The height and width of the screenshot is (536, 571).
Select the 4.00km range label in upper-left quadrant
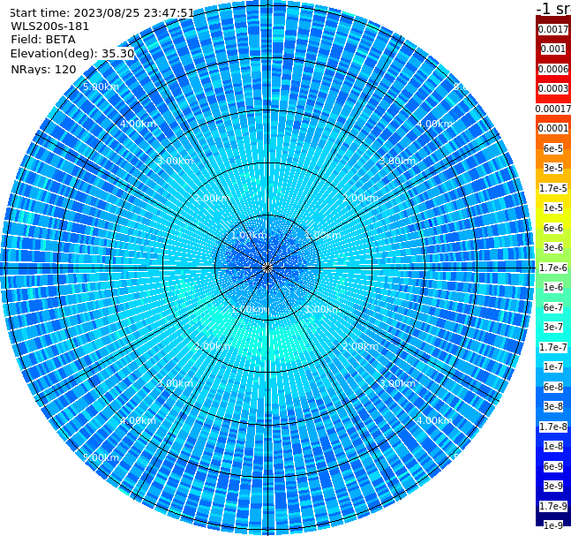pyautogui.click(x=138, y=124)
